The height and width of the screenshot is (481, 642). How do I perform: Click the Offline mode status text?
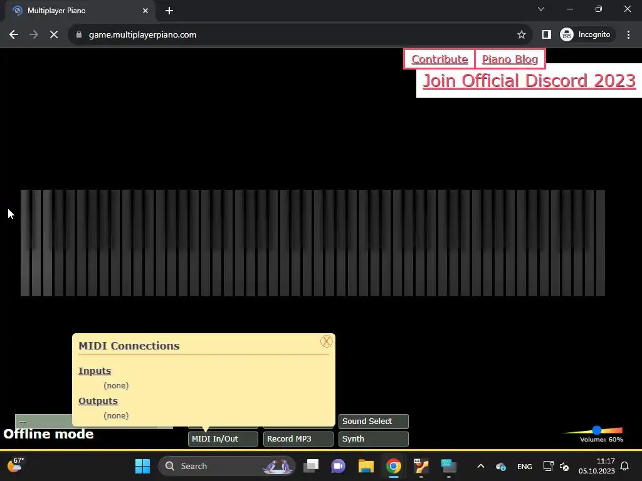[48, 434]
